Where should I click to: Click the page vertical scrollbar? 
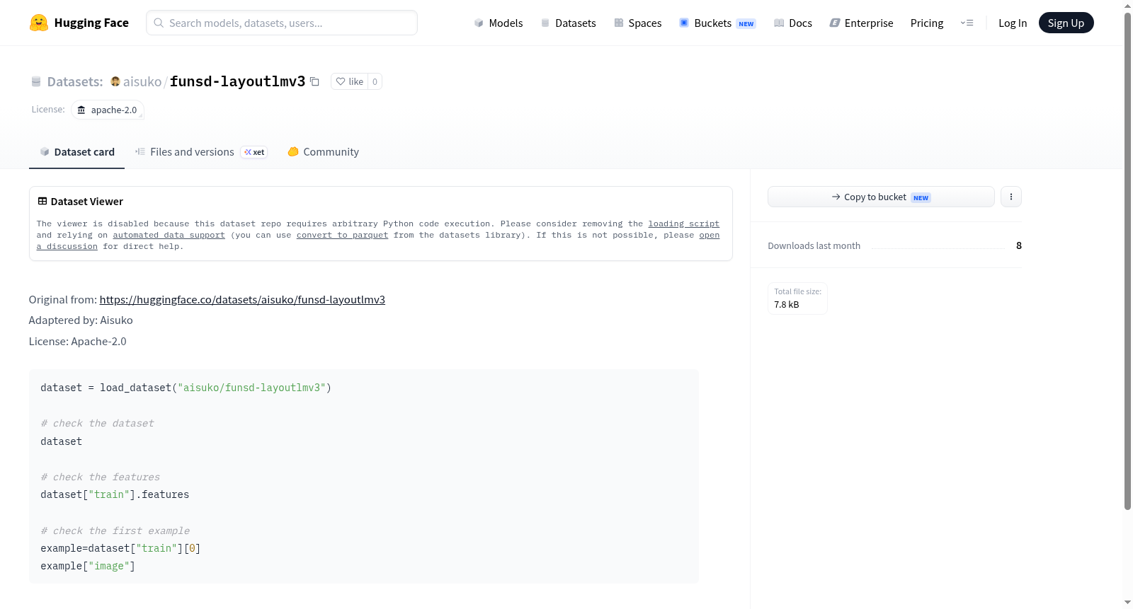click(1127, 262)
